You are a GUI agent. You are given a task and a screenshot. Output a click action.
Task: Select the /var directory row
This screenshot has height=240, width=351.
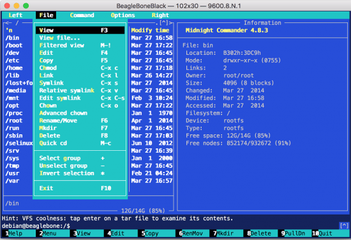[x=12, y=181]
